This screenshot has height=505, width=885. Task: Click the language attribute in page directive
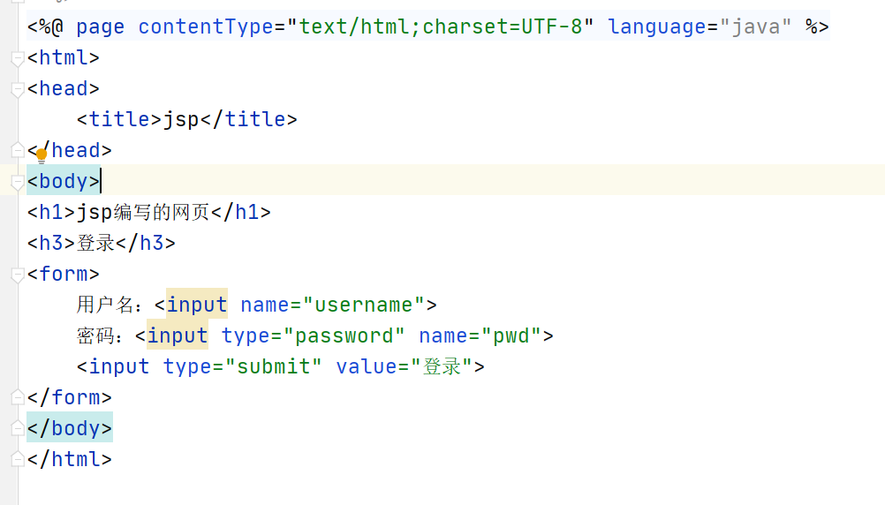(x=656, y=26)
